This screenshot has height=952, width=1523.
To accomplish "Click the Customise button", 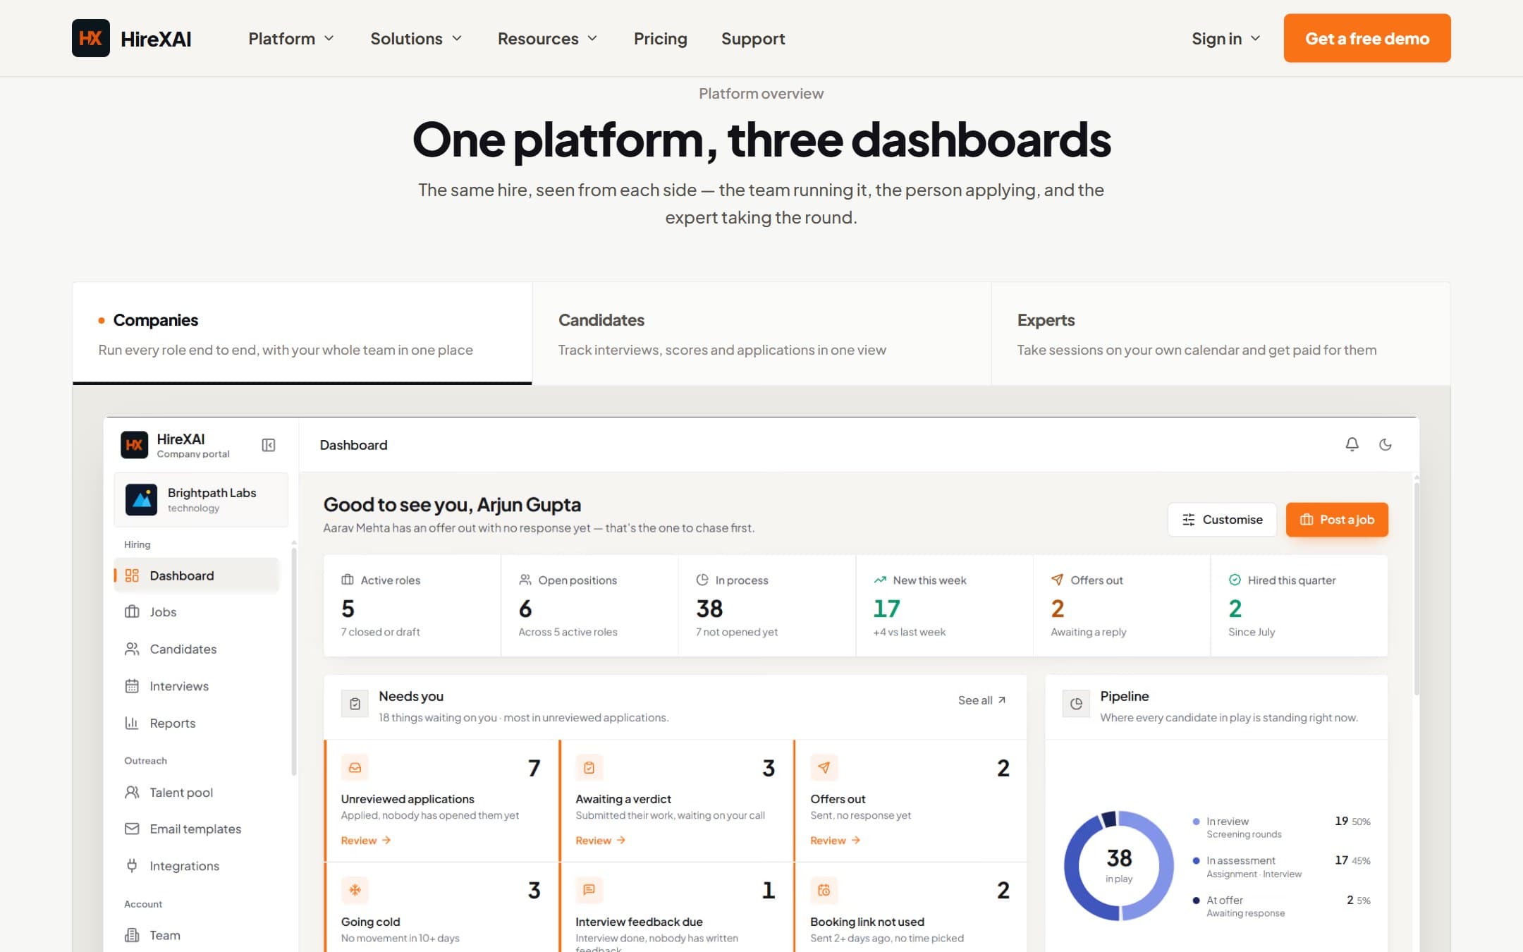I will [x=1222, y=520].
